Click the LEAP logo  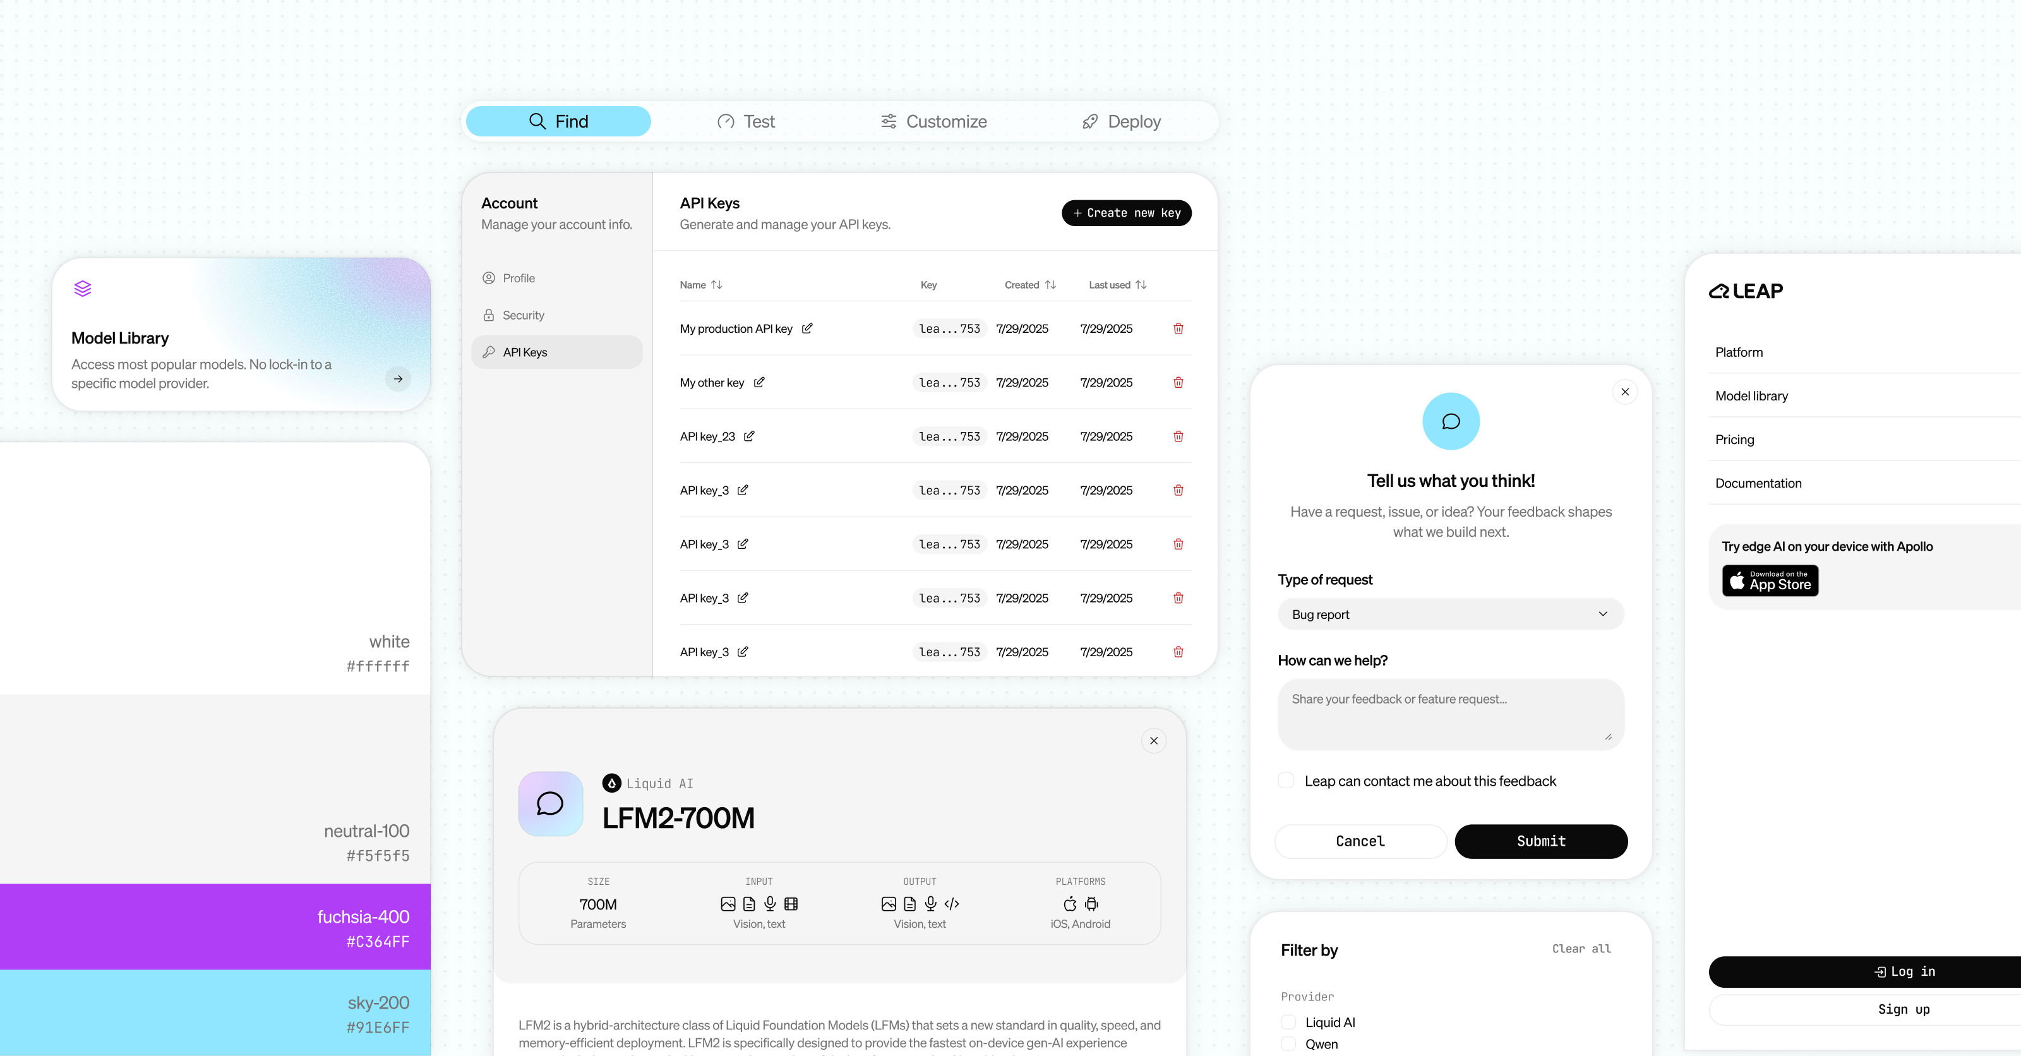[1745, 291]
